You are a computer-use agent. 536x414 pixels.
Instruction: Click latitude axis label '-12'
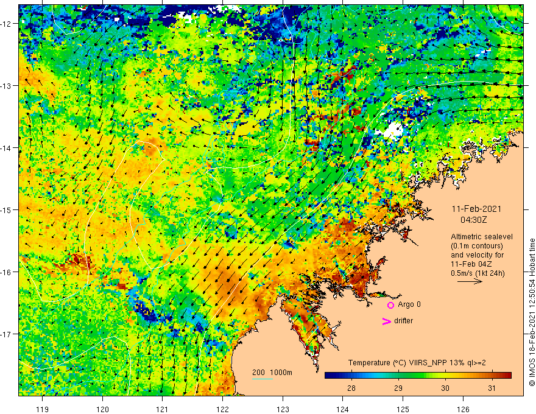[x=6, y=24]
